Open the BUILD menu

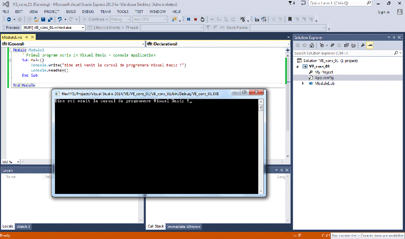coord(71,11)
